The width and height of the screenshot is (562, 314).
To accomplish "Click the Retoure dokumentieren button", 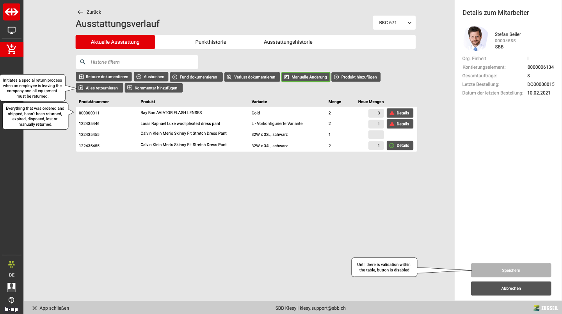I will click(104, 77).
